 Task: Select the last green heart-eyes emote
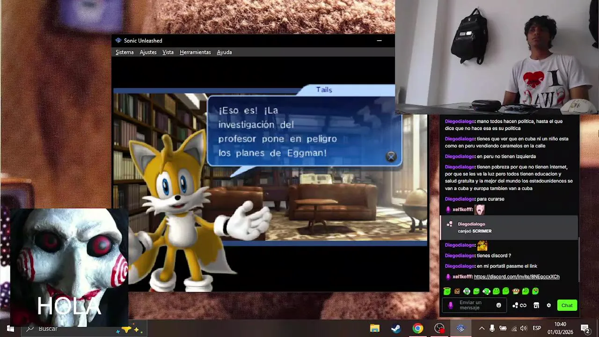pos(535,291)
